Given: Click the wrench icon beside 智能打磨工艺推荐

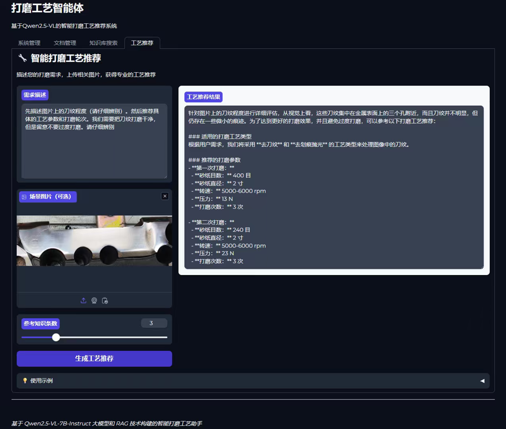Looking at the screenshot, I should [22, 58].
